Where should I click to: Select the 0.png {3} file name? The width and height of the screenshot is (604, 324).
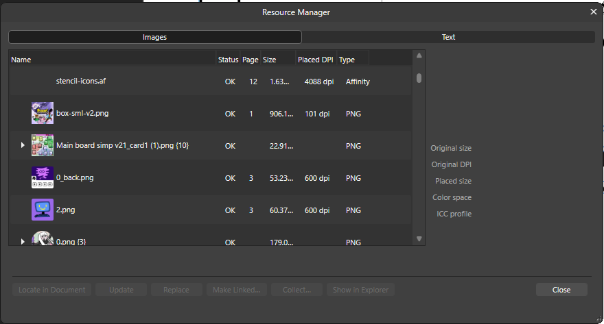(71, 242)
